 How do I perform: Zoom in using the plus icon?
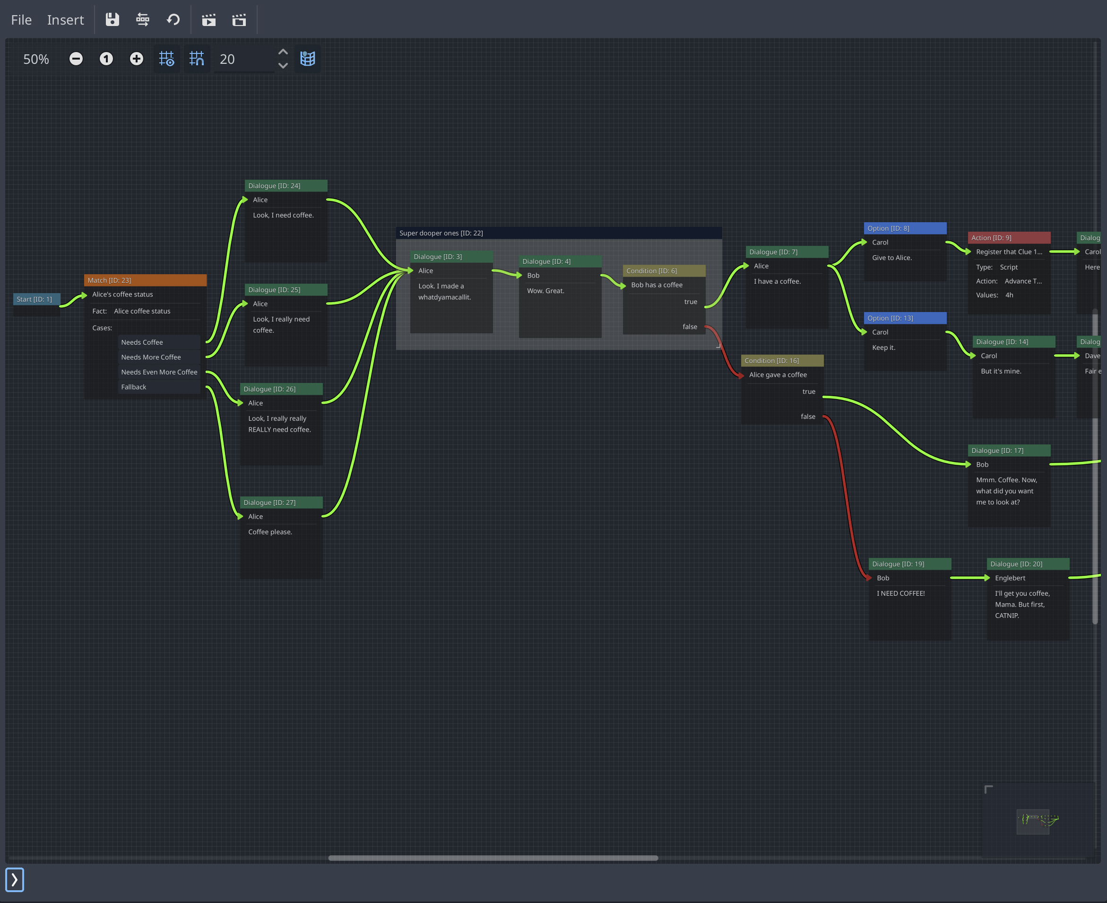[136, 59]
